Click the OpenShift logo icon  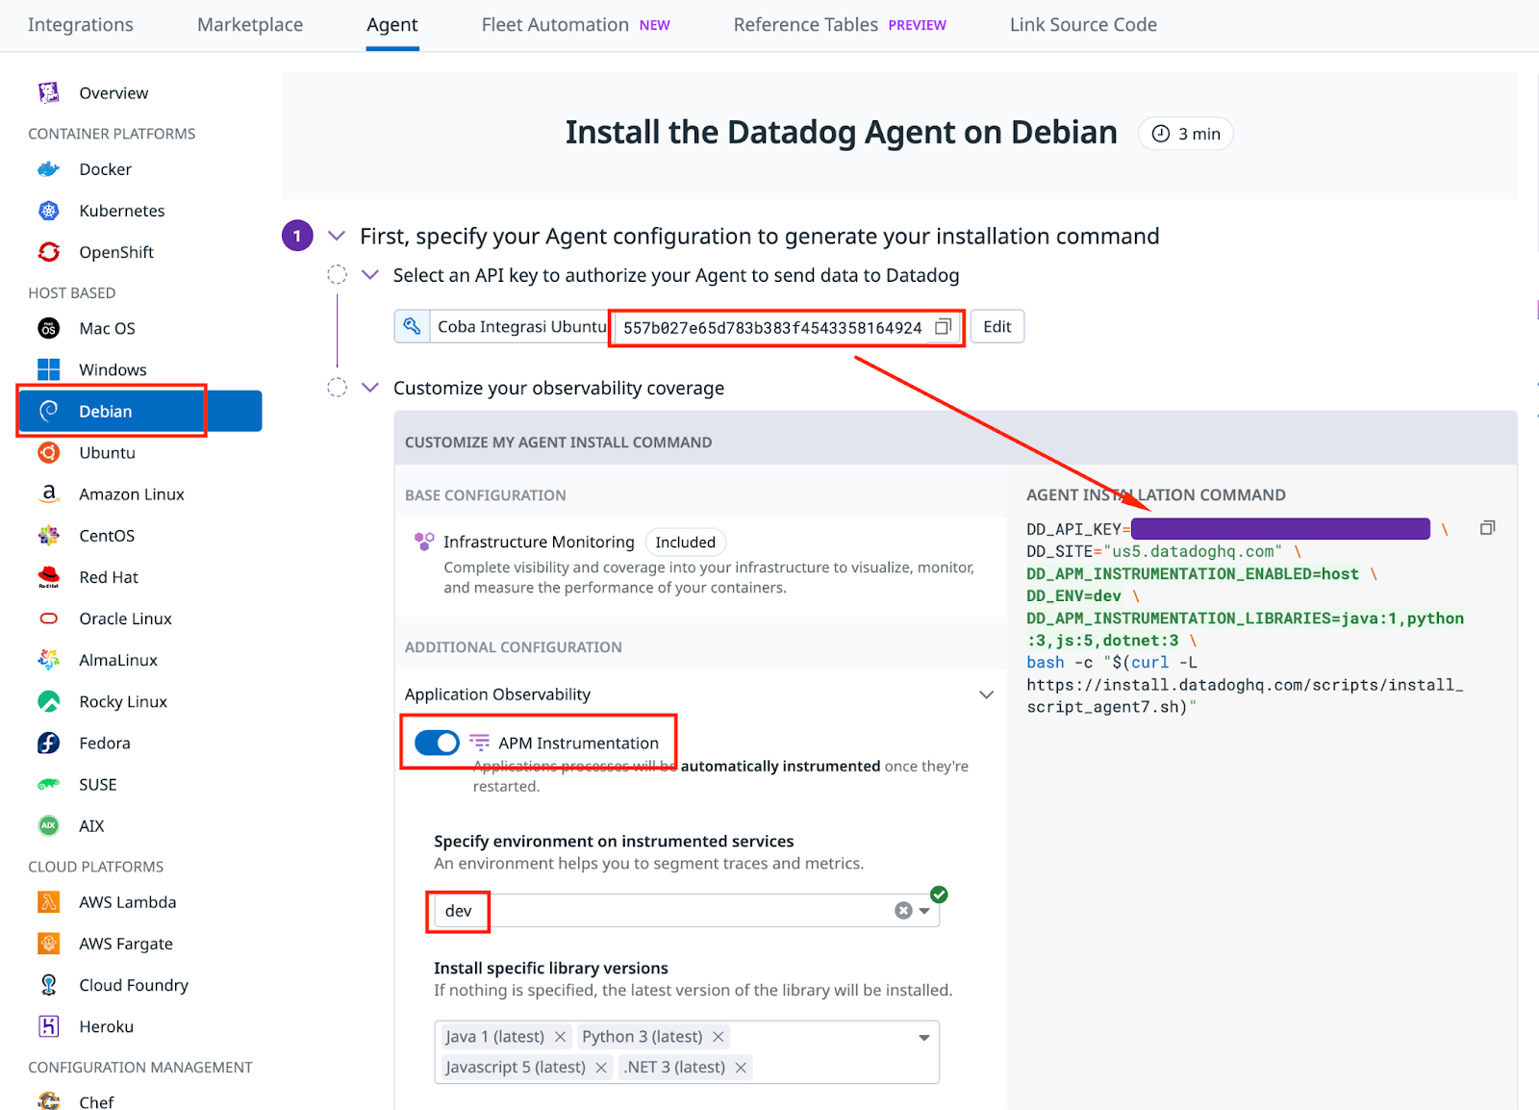pyautogui.click(x=49, y=252)
